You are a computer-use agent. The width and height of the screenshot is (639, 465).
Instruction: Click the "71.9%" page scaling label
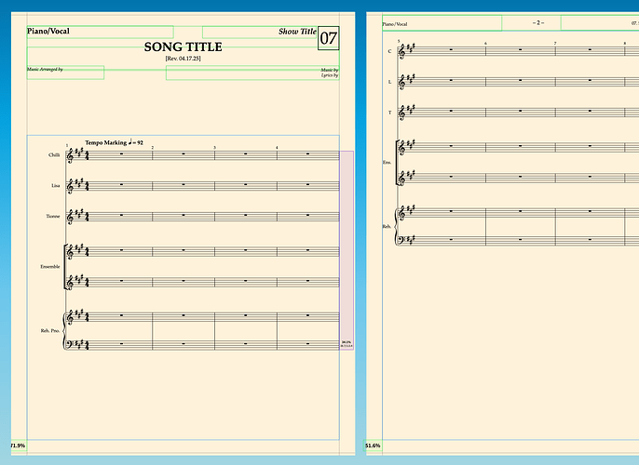click(18, 445)
